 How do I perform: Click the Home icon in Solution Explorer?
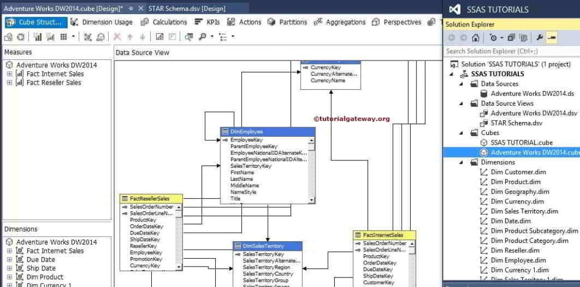coord(476,38)
